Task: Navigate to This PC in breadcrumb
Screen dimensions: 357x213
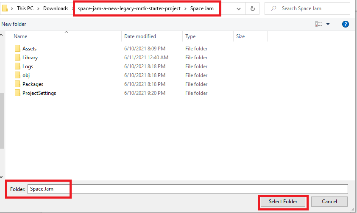Action: (25, 8)
